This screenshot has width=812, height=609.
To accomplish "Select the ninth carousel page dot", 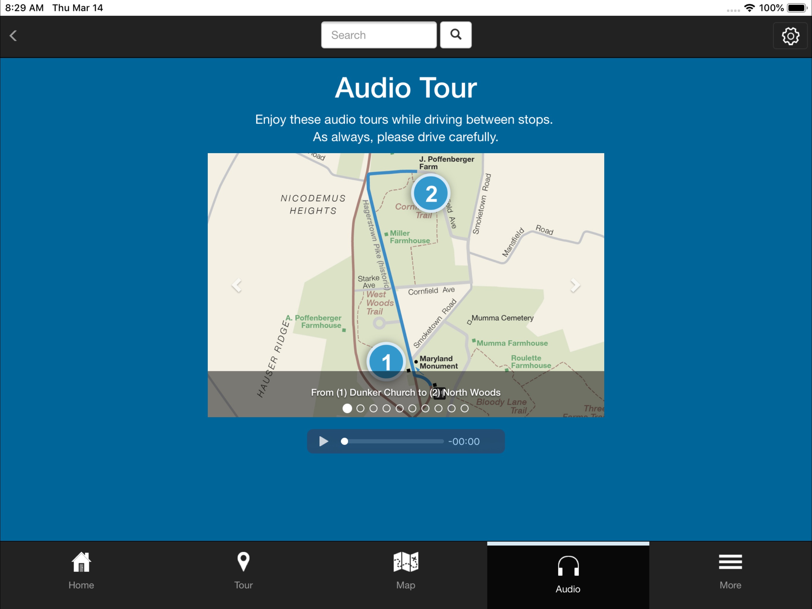I will tap(451, 408).
